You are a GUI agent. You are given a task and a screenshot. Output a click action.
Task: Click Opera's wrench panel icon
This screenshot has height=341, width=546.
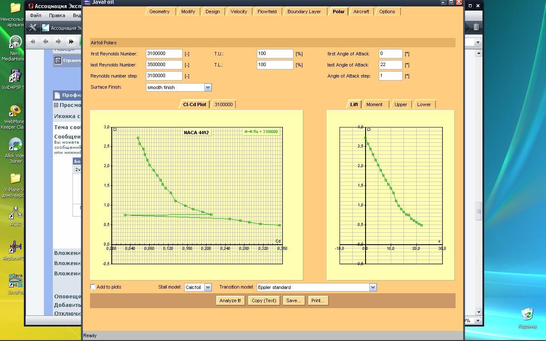(33, 28)
